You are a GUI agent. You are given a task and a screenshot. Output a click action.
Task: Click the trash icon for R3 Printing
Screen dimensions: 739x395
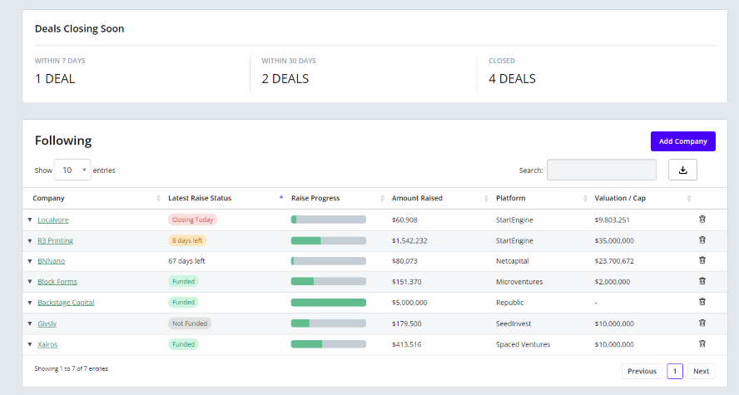(702, 240)
